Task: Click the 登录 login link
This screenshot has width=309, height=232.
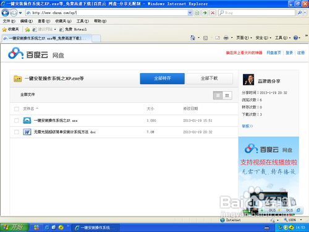Action: pyautogui.click(x=289, y=53)
